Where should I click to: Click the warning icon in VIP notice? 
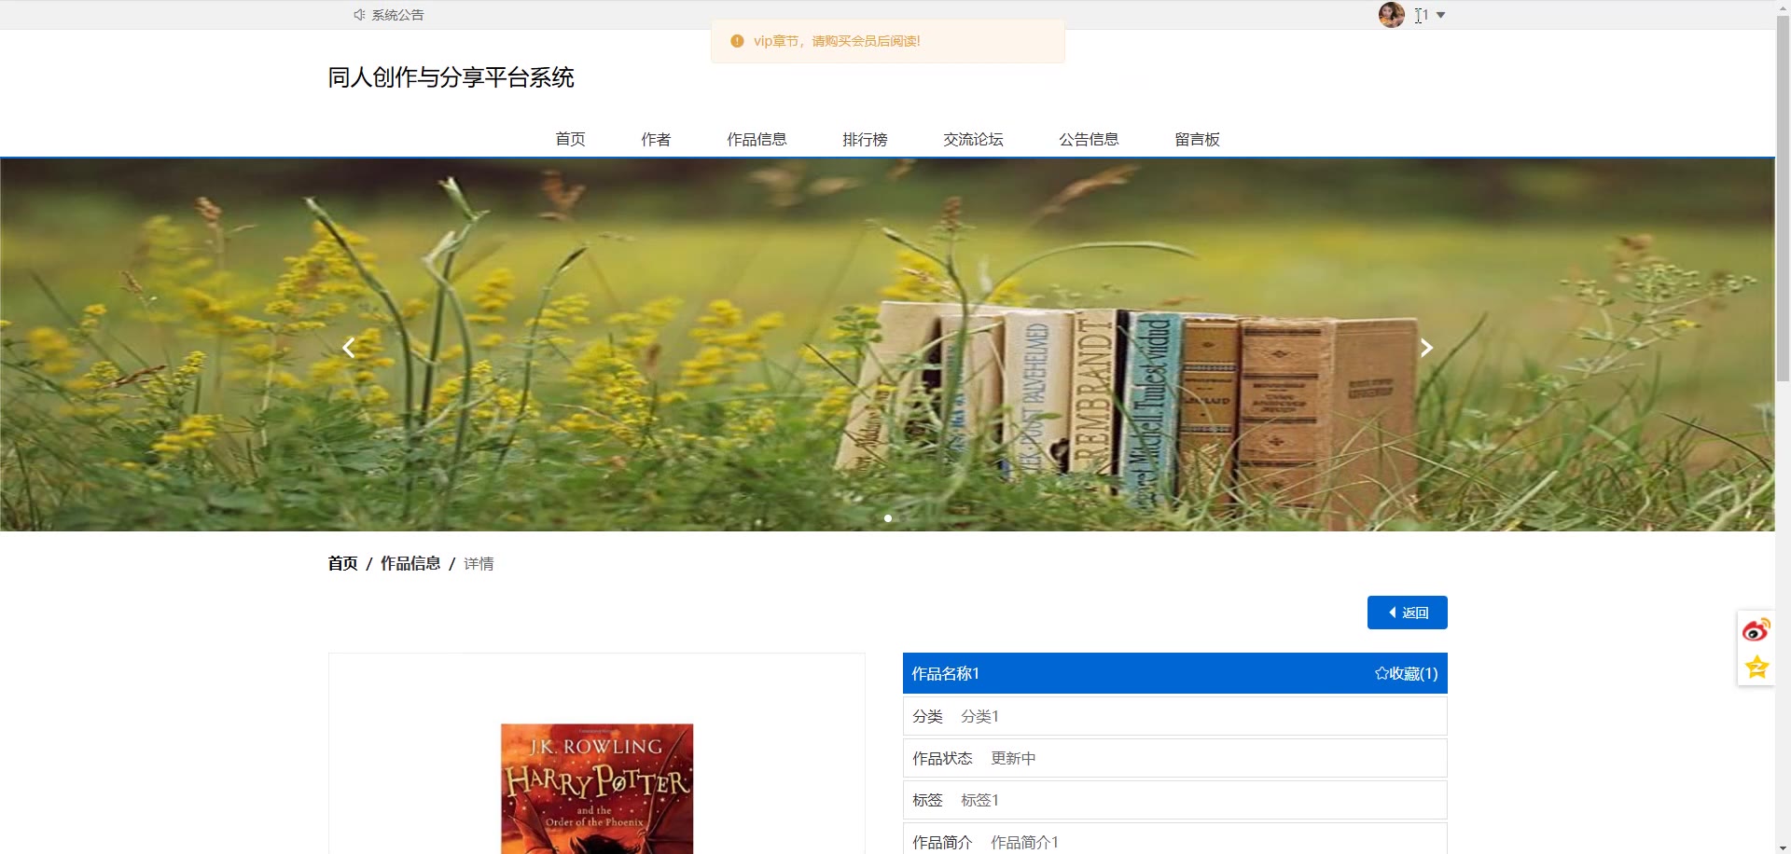coord(737,41)
